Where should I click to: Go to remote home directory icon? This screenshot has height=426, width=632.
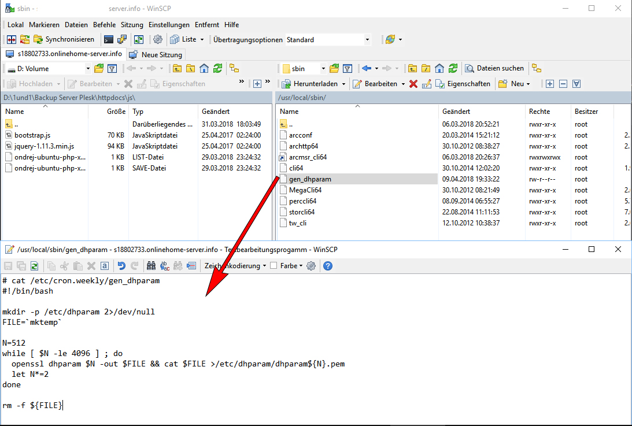439,69
